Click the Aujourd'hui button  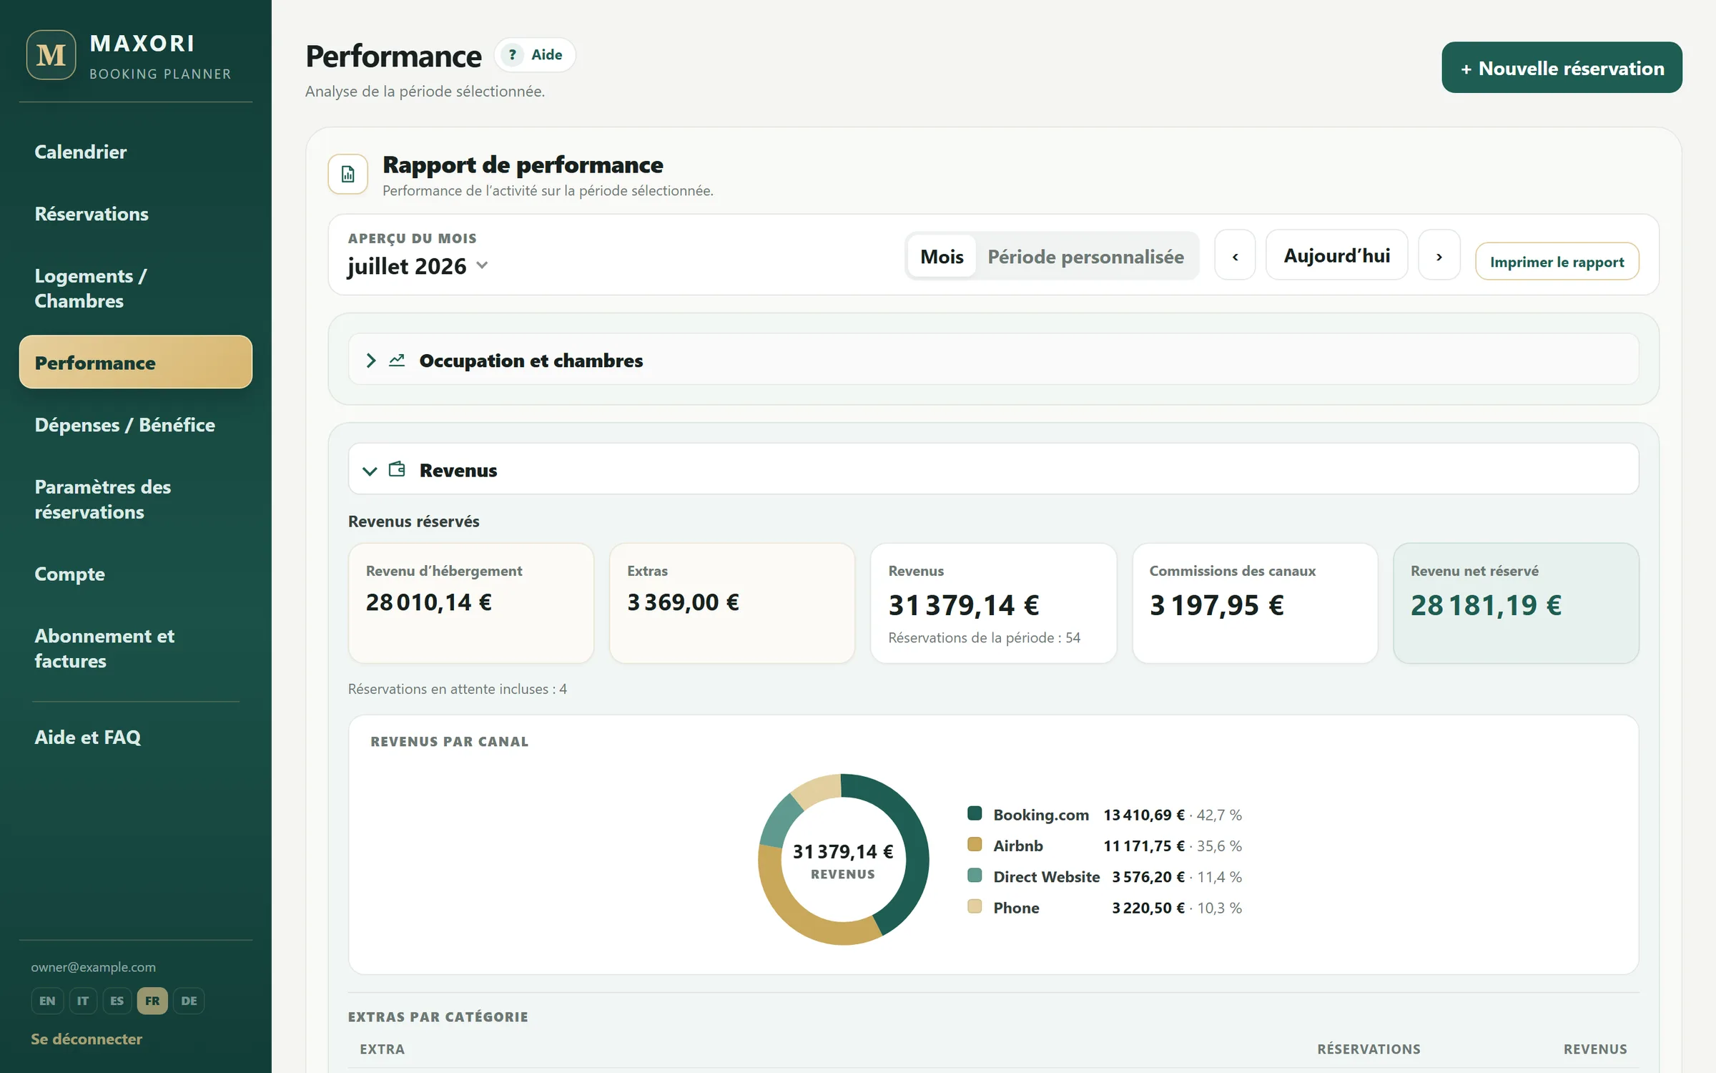coord(1336,255)
